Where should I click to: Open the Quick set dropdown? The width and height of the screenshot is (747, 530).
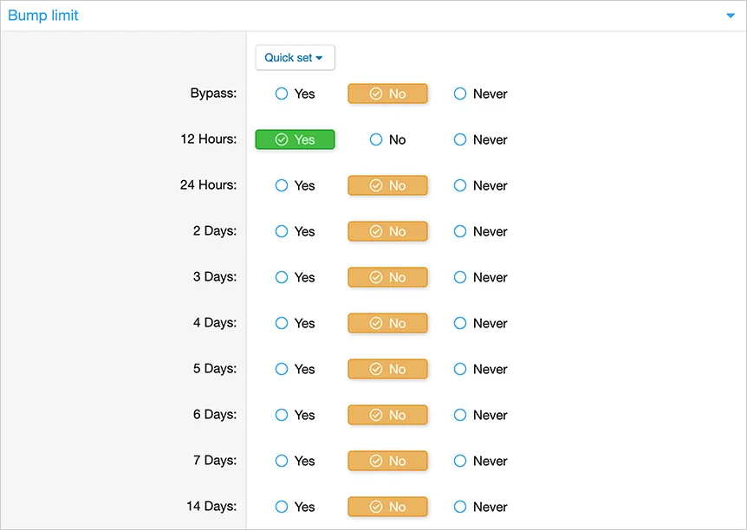click(295, 58)
